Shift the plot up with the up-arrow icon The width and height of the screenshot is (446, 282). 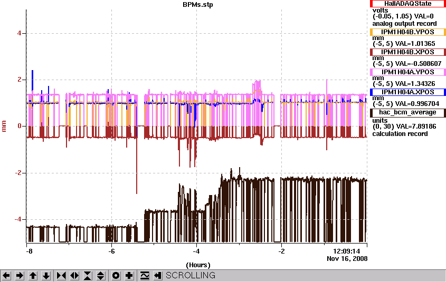33,276
